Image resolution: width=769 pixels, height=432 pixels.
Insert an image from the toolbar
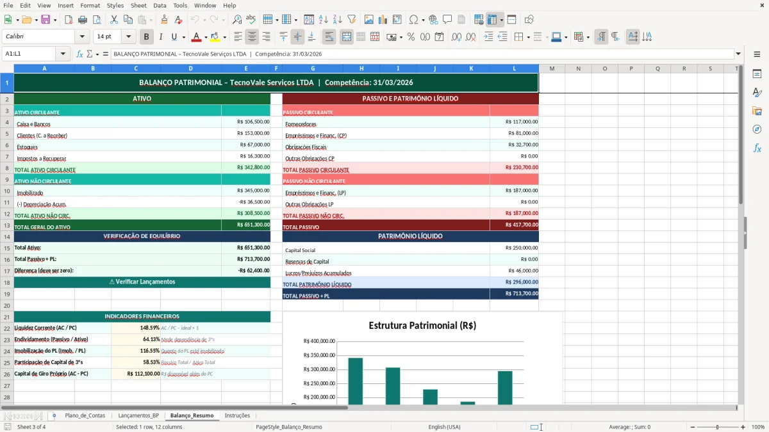(x=369, y=19)
